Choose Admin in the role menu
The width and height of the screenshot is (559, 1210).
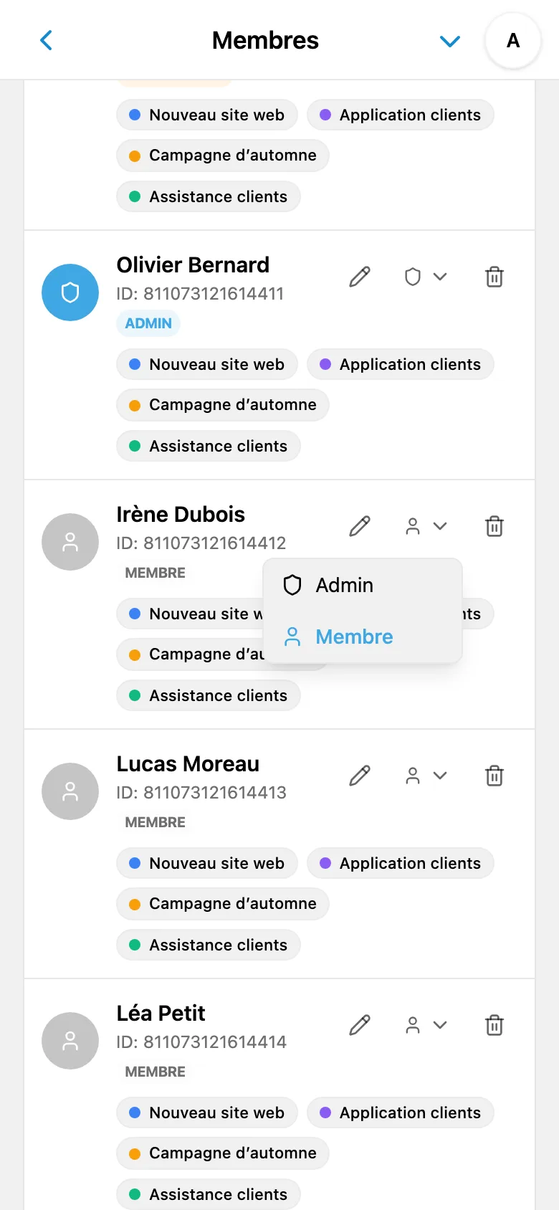(363, 586)
